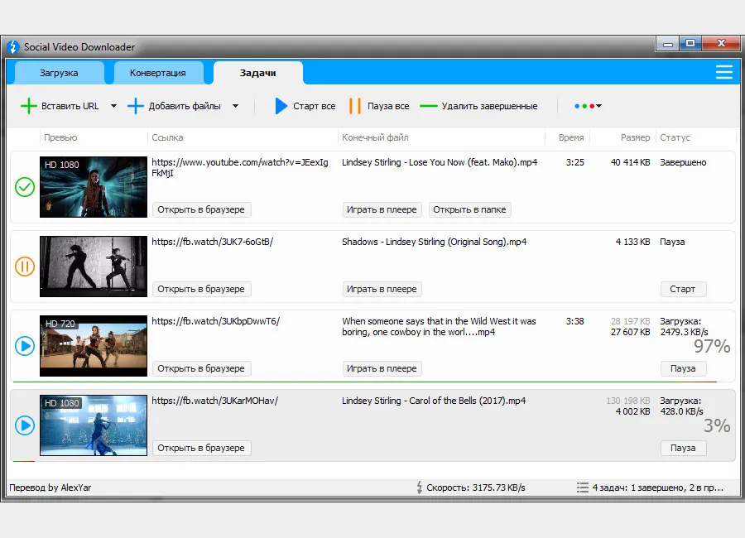The width and height of the screenshot is (745, 538).
Task: Click file name Carol of the Bells (2017).mp4
Action: [x=434, y=400]
